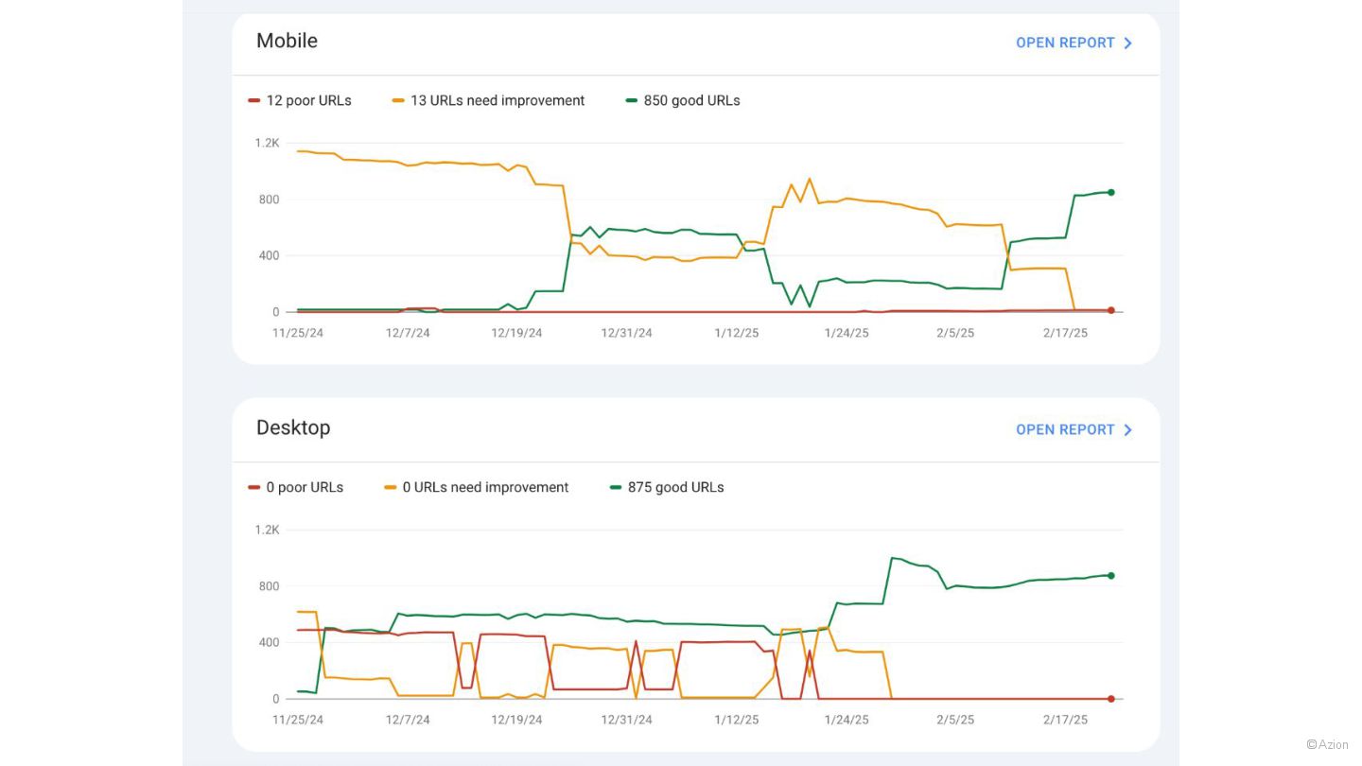Click the 12/19/24 date on Mobile chart axis
The height and width of the screenshot is (766, 1362).
pyautogui.click(x=516, y=333)
